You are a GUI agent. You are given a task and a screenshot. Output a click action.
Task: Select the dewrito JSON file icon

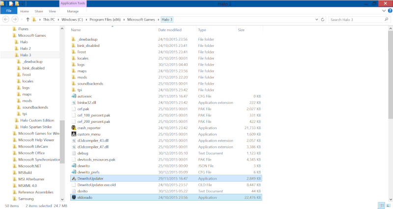pyautogui.click(x=74, y=165)
